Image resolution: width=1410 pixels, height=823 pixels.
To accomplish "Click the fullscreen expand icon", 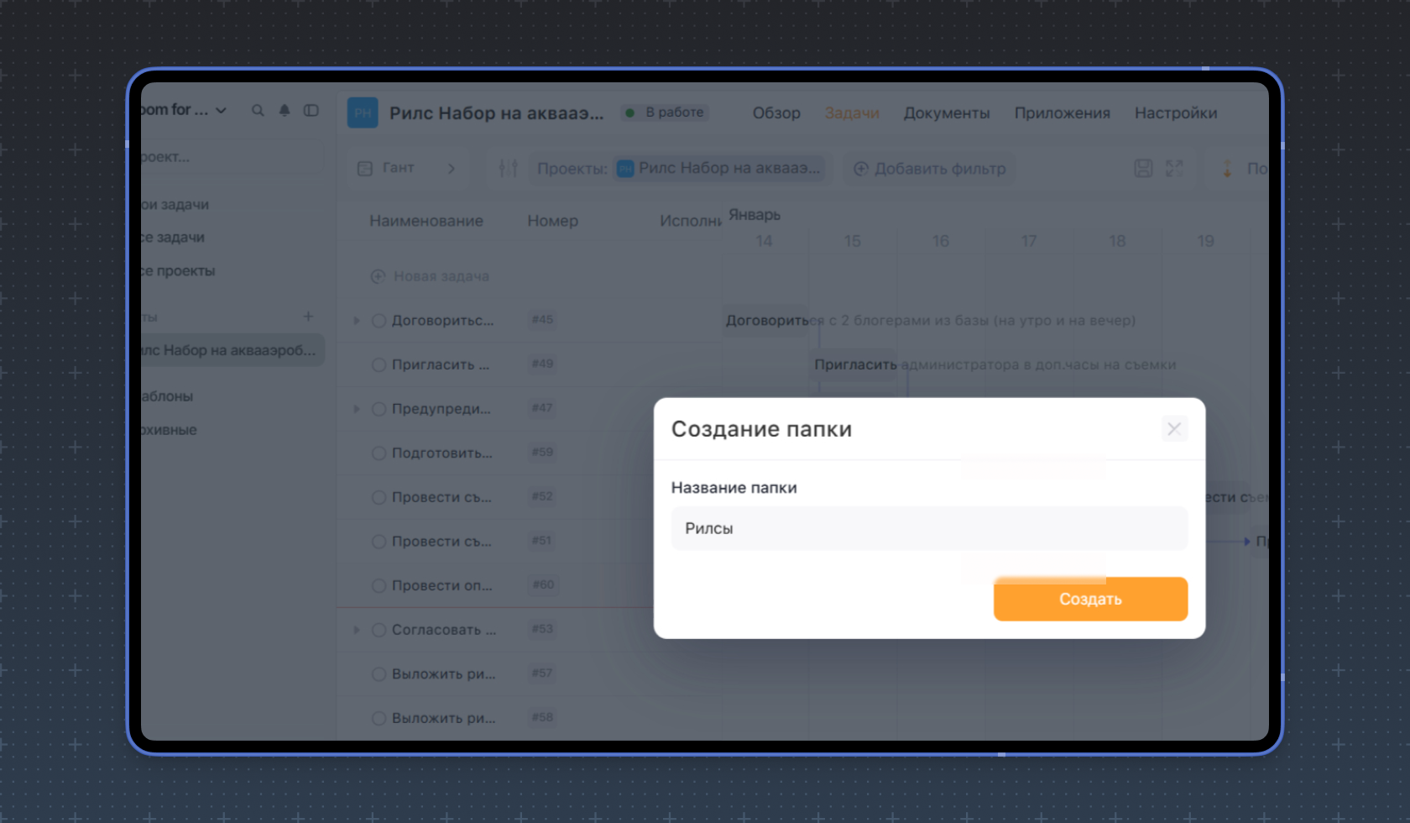I will coord(1174,169).
